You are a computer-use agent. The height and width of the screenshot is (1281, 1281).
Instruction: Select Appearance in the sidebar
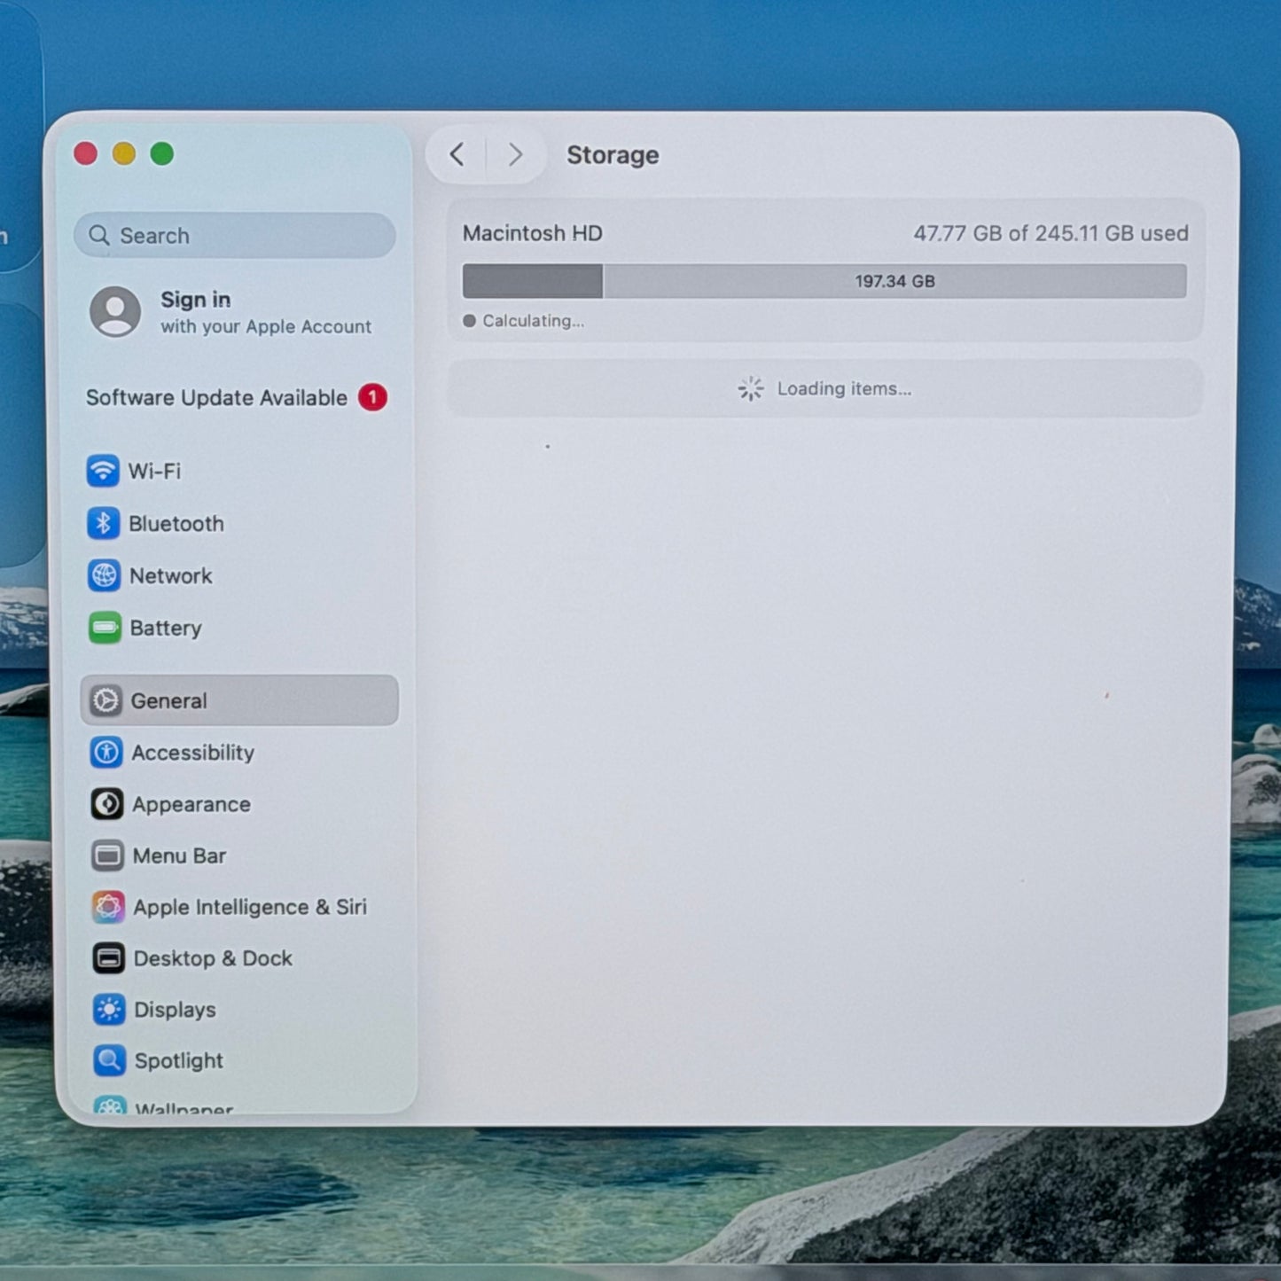[238, 804]
